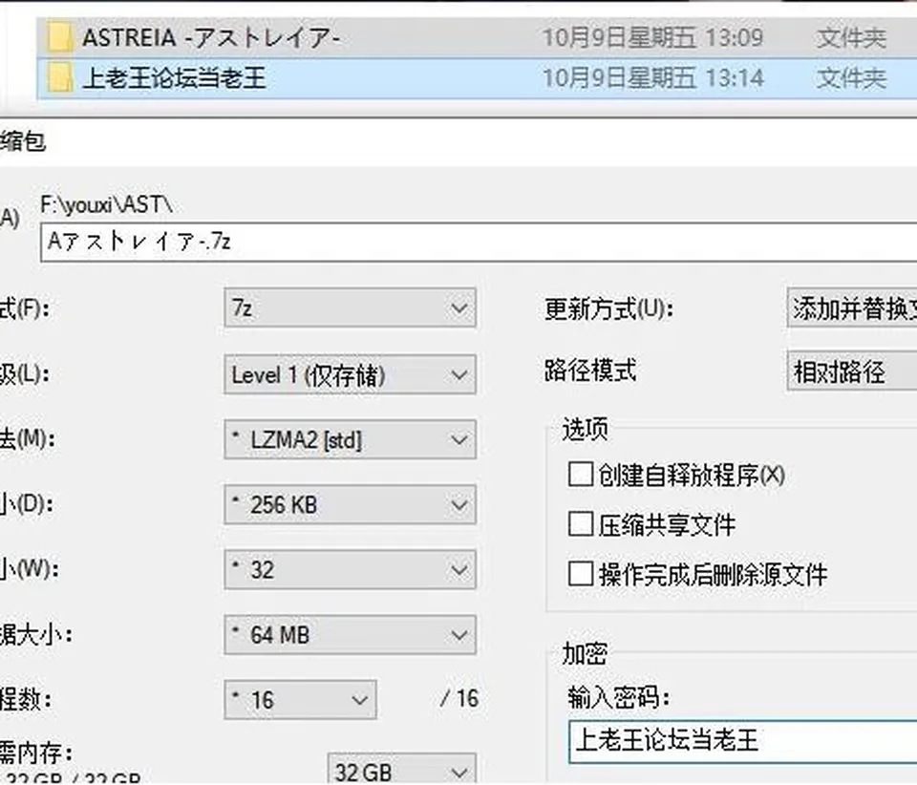Image resolution: width=917 pixels, height=785 pixels.
Task: Click the 10月9日星期五 13:14 date cell
Action: [653, 77]
